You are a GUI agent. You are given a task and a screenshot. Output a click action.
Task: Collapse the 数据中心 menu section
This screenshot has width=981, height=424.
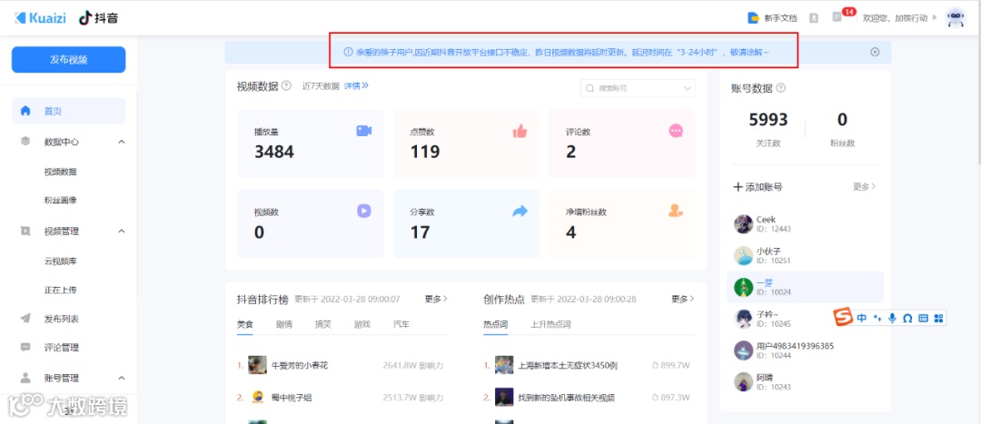[x=122, y=142]
